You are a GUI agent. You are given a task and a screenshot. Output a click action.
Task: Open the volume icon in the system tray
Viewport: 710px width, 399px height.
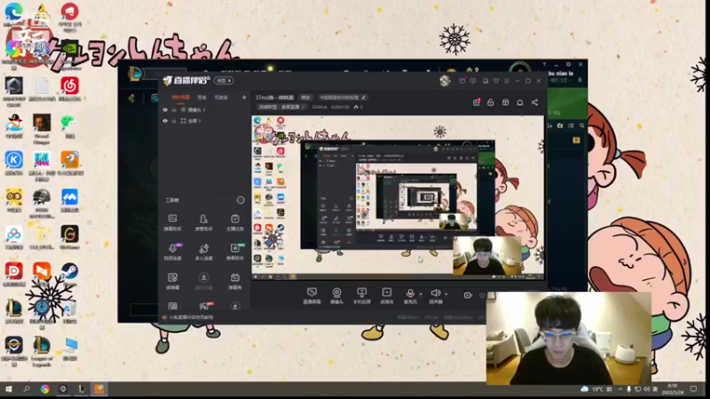[x=646, y=389]
